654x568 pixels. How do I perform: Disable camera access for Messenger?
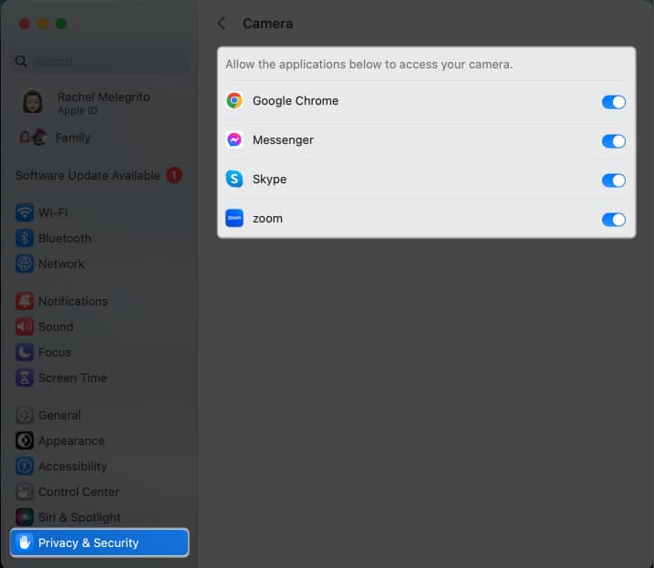tap(613, 141)
